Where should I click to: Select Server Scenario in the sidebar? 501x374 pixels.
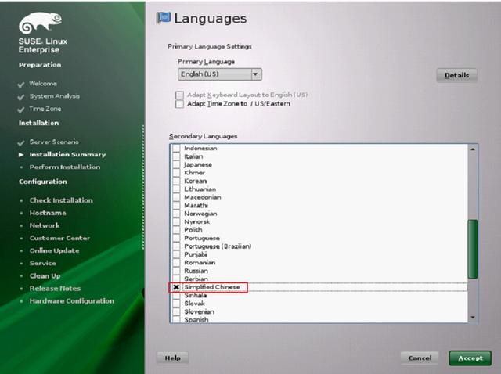(54, 142)
